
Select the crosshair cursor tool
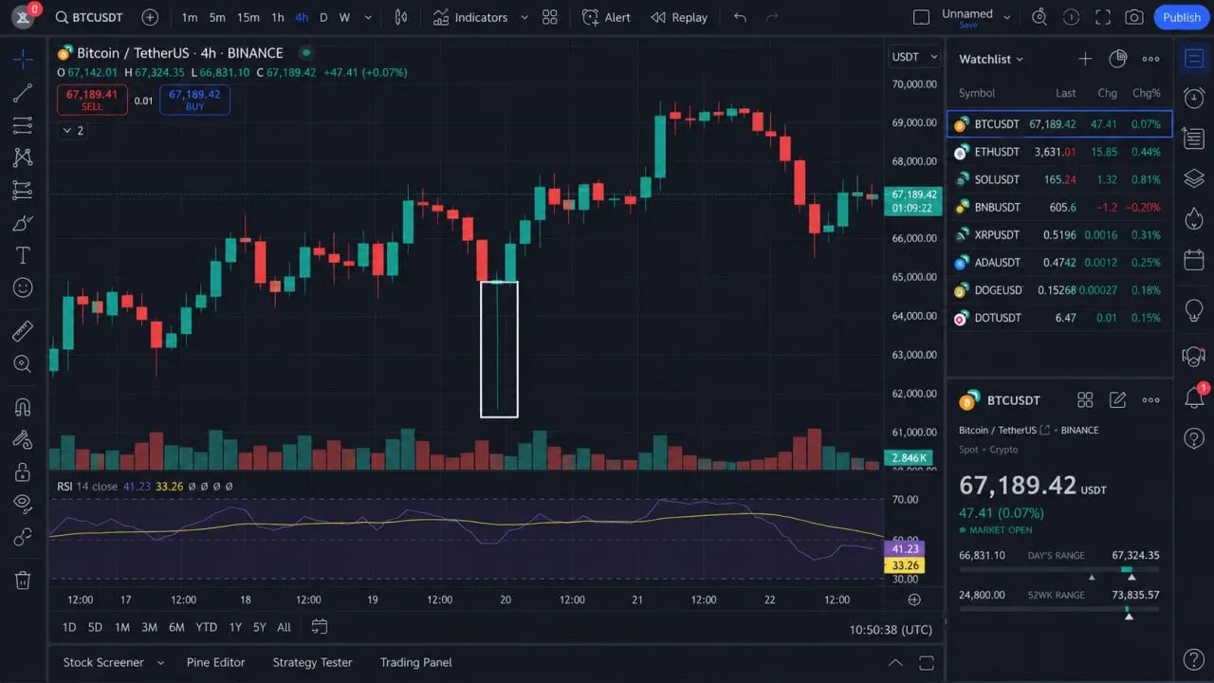coord(23,59)
